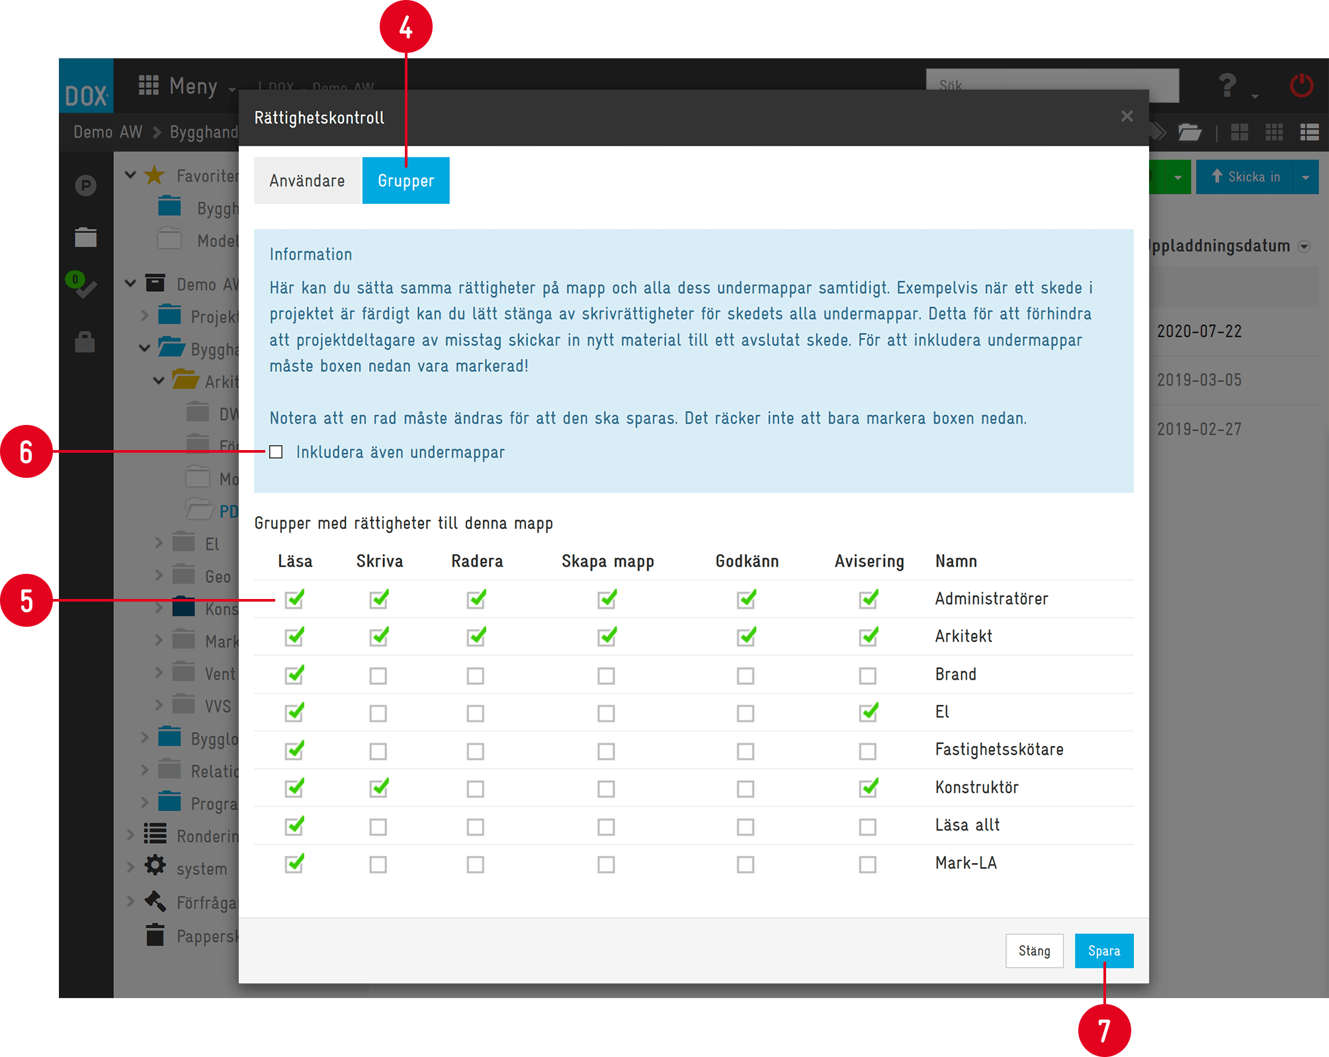Click the Stäng button
This screenshot has width=1329, height=1057.
(1034, 951)
